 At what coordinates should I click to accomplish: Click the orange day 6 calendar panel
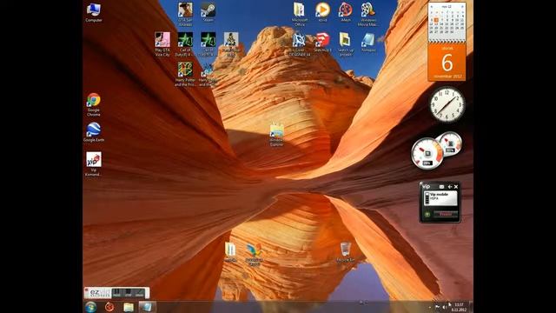pos(447,62)
